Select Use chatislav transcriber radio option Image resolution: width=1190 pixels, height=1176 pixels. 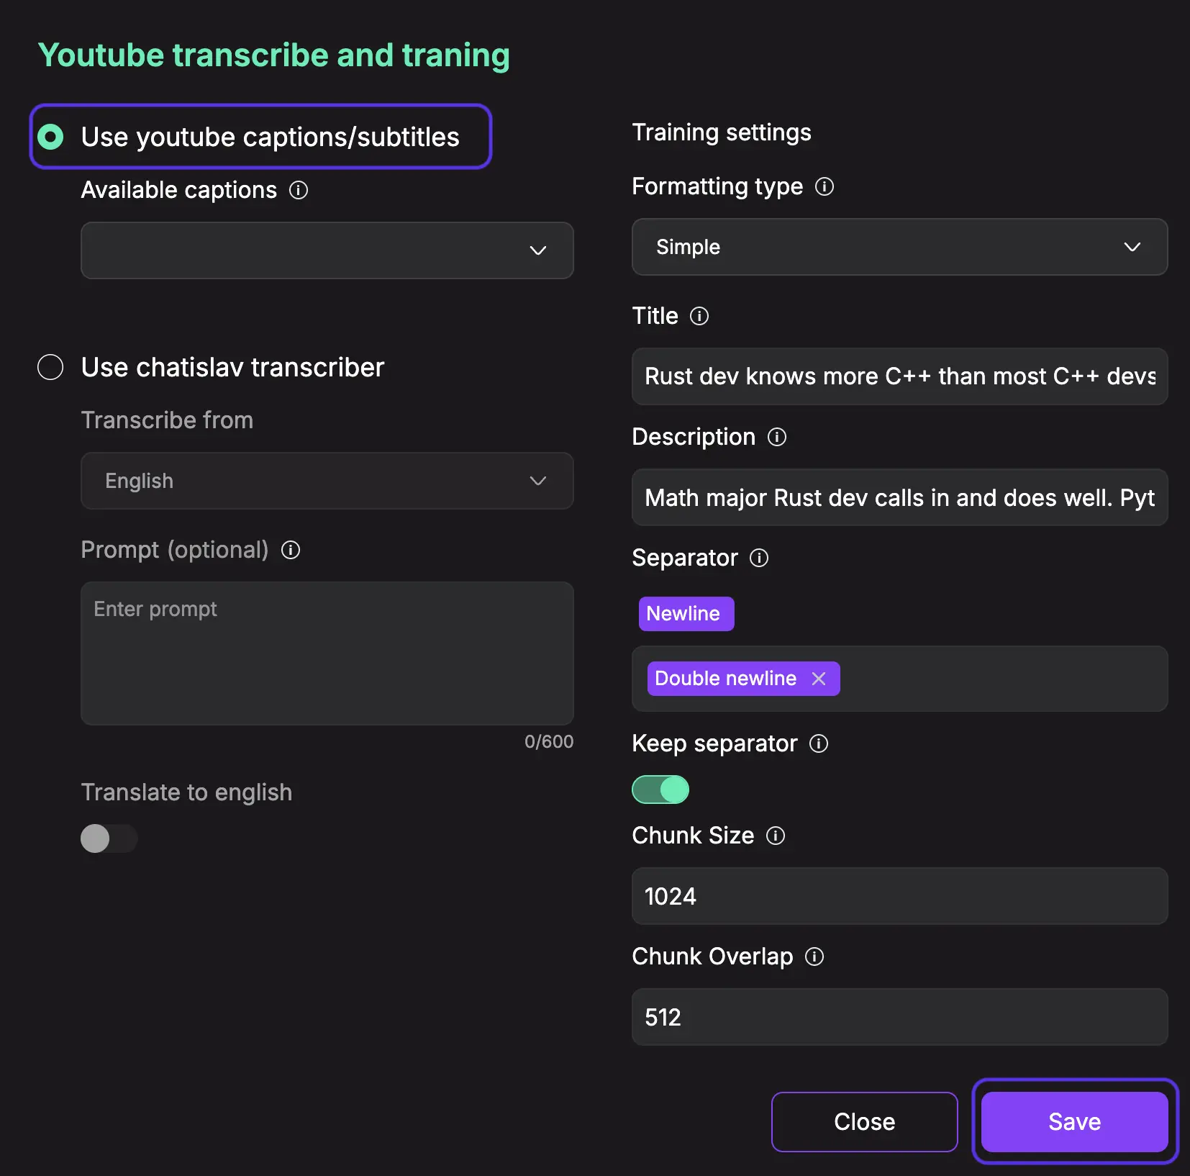pyautogui.click(x=51, y=367)
